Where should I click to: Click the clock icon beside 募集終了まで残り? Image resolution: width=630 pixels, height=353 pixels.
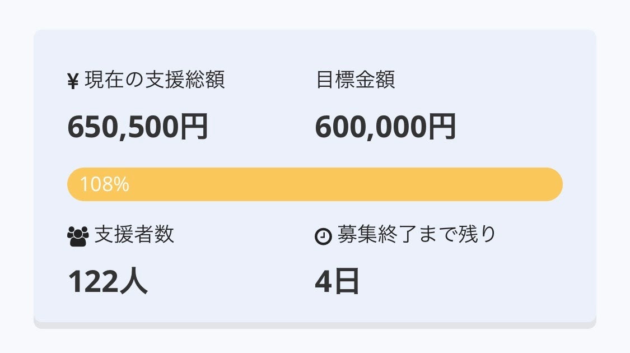(323, 236)
